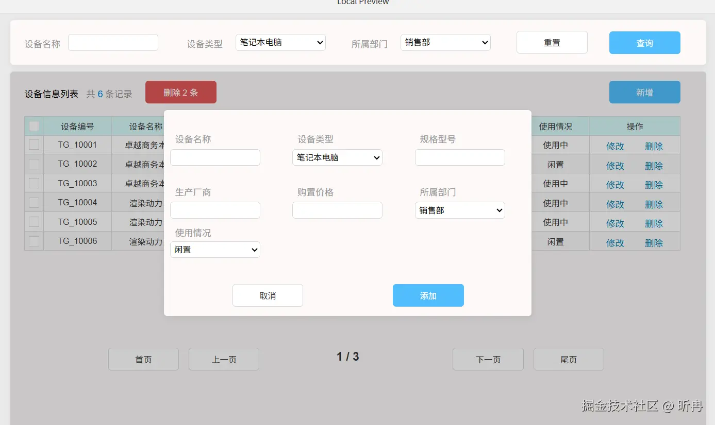The width and height of the screenshot is (715, 425).
Task: Go to 上一页 previous page
Action: point(224,359)
